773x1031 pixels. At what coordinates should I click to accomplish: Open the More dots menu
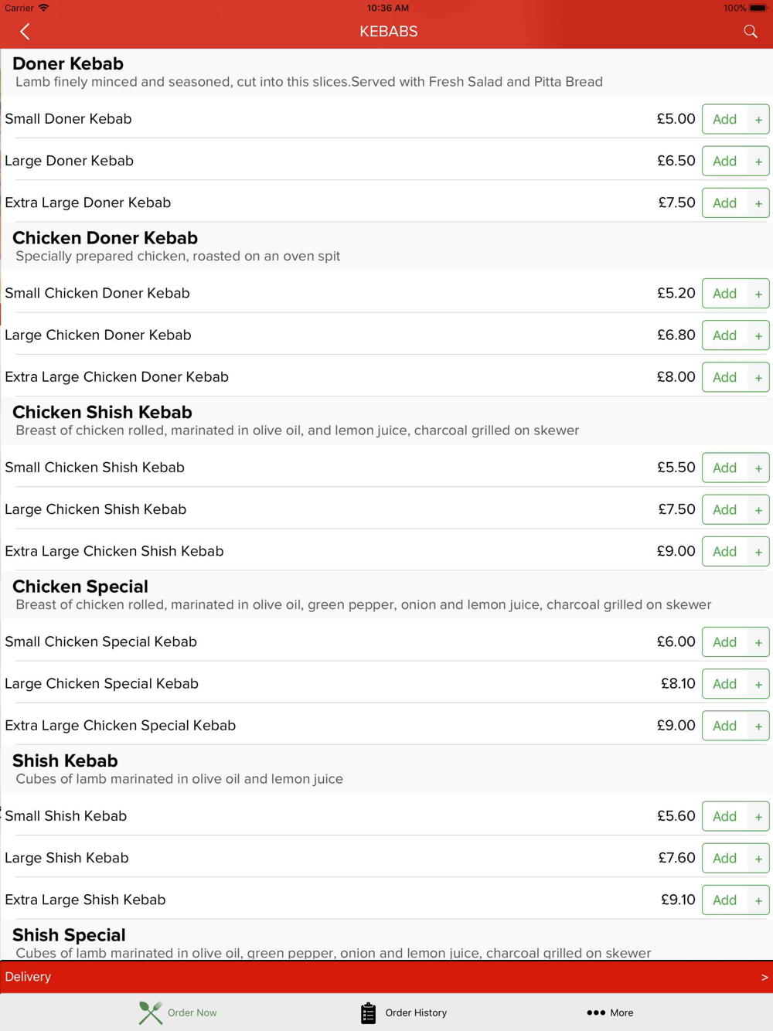(x=610, y=1012)
